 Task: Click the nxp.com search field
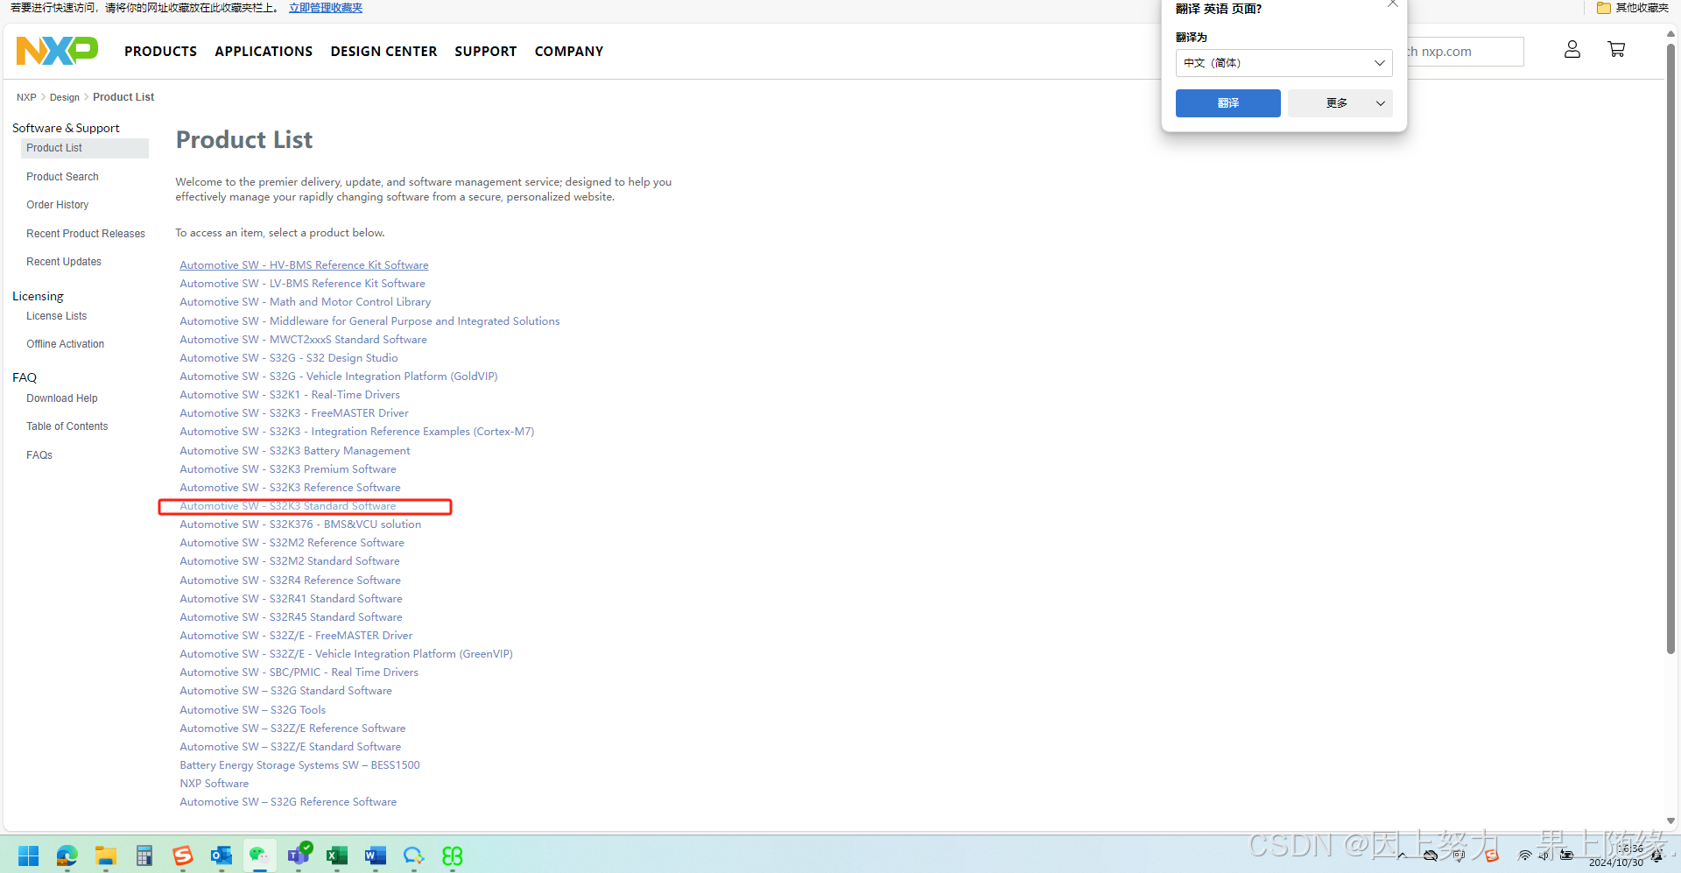(x=1464, y=52)
